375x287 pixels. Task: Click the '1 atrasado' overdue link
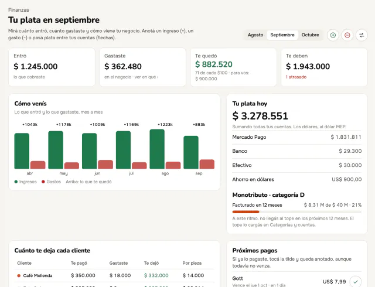[296, 77]
